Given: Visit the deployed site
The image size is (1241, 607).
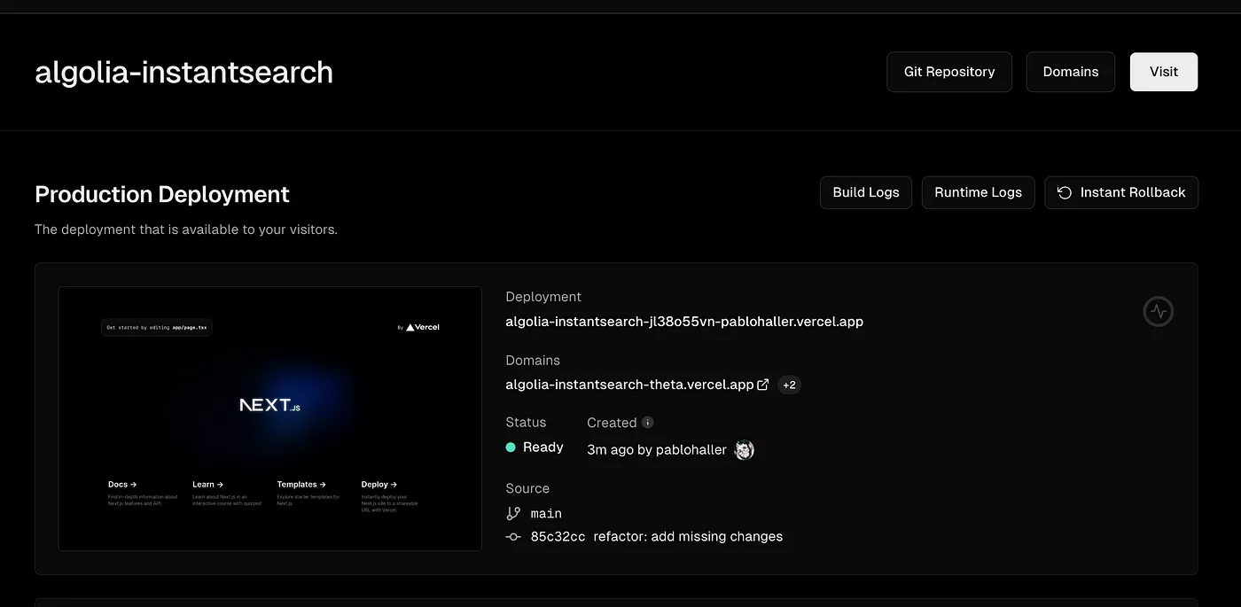Looking at the screenshot, I should pos(1164,72).
